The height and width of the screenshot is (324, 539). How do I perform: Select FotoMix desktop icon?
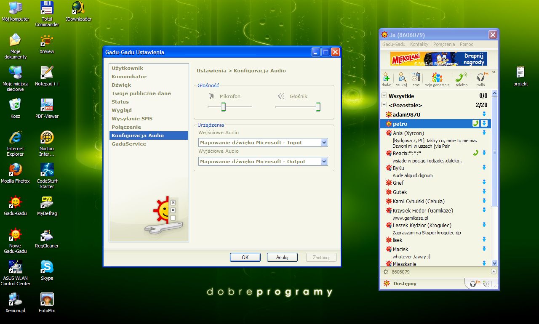click(x=47, y=303)
